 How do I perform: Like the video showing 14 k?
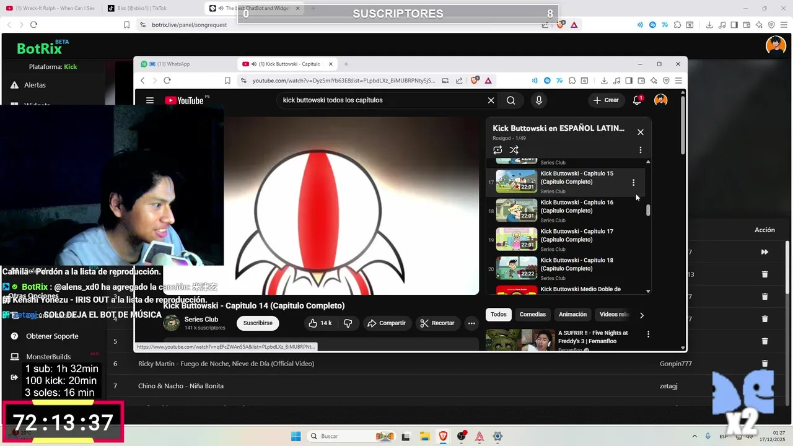(x=320, y=323)
